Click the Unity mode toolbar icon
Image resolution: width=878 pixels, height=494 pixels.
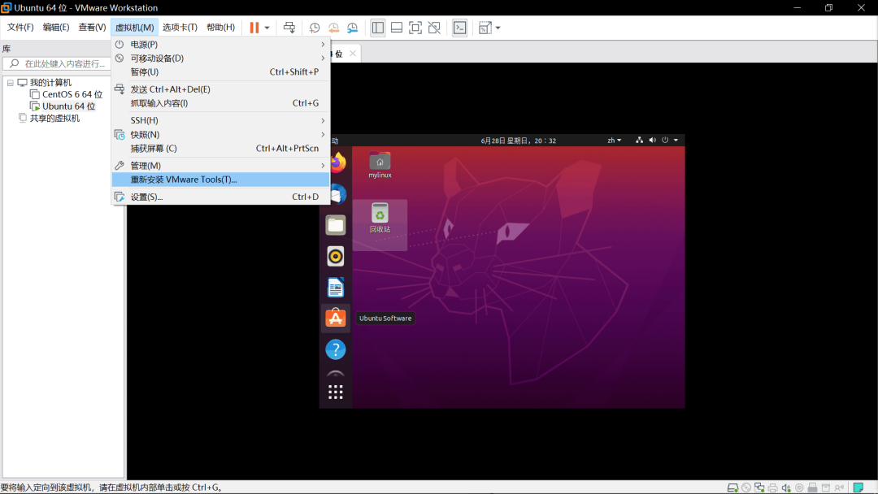coord(434,28)
